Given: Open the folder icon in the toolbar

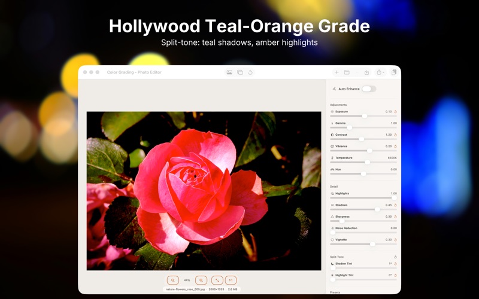Looking at the screenshot, I should (x=347, y=72).
